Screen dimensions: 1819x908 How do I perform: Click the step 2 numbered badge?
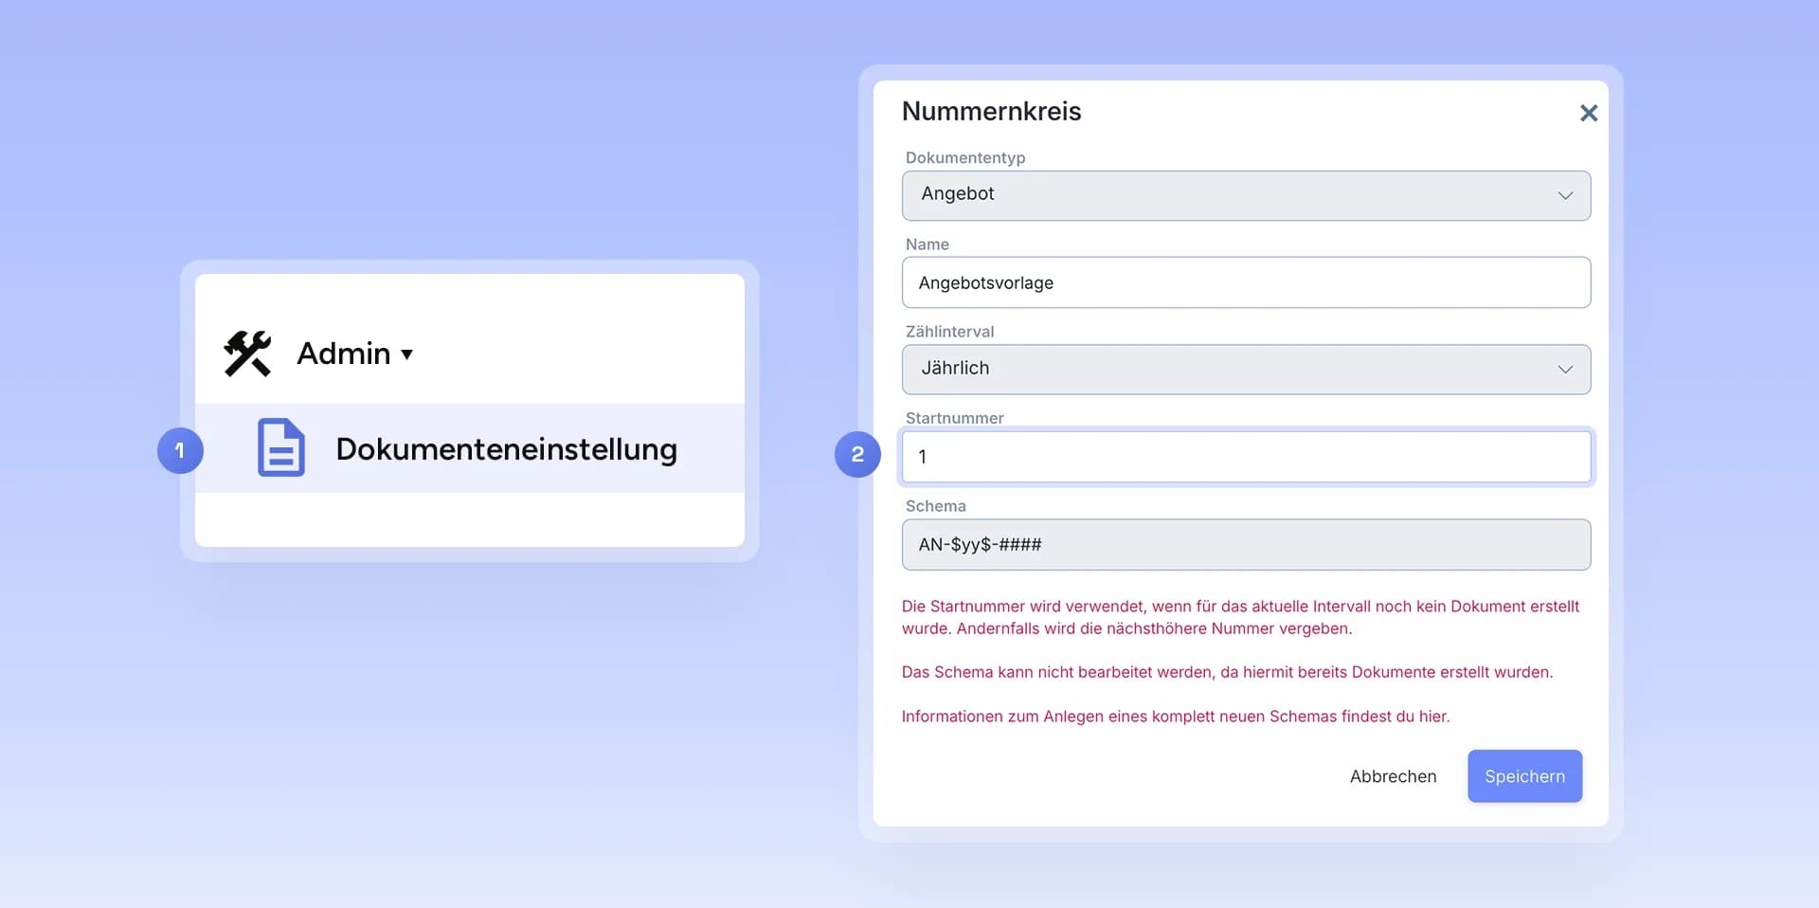[x=857, y=454]
